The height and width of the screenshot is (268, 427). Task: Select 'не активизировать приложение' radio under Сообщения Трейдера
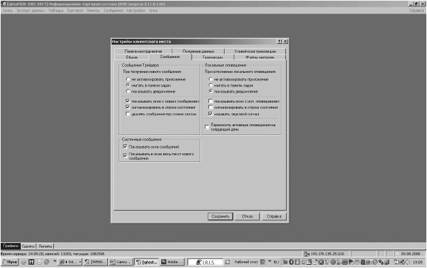127,79
